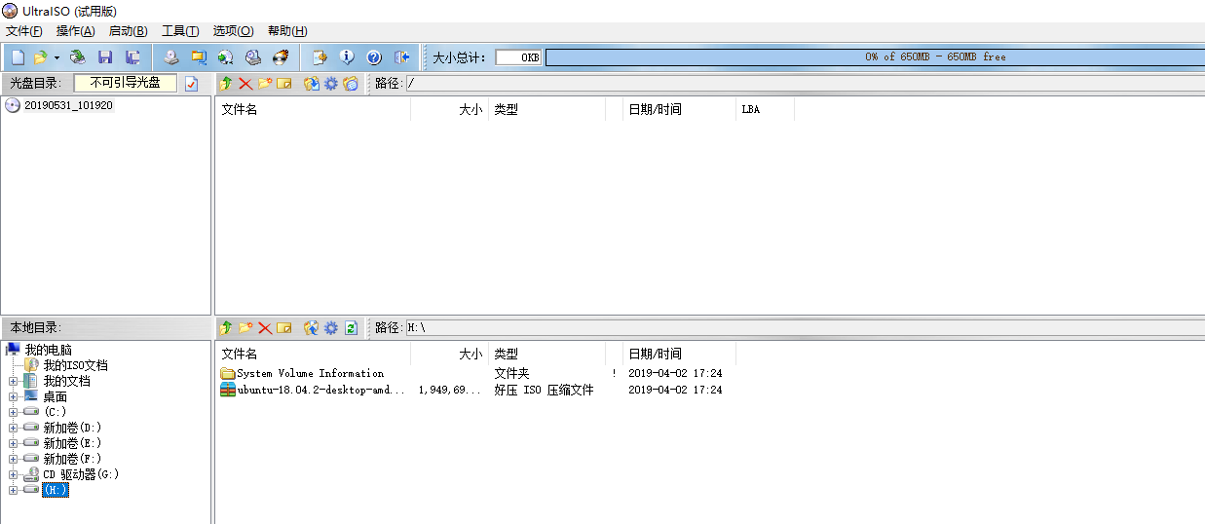The height and width of the screenshot is (524, 1205).
Task: Expand the 新加卷(E:) drive node
Action: click(13, 444)
